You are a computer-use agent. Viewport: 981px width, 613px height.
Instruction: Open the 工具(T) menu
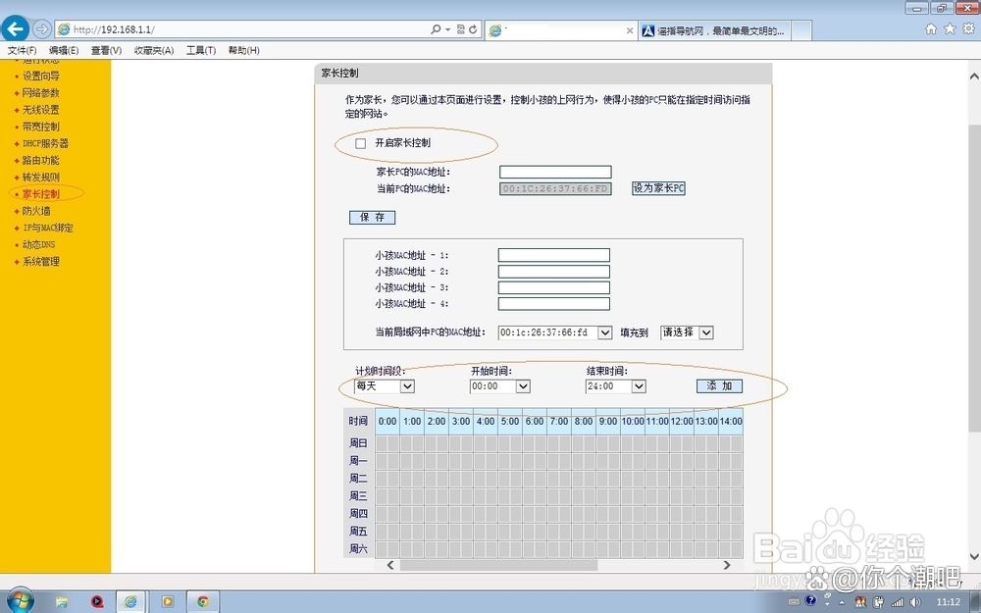pos(201,50)
